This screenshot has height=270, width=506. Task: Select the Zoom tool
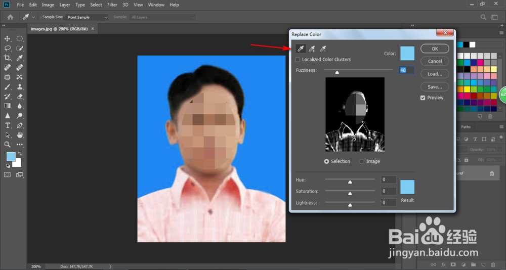point(7,145)
